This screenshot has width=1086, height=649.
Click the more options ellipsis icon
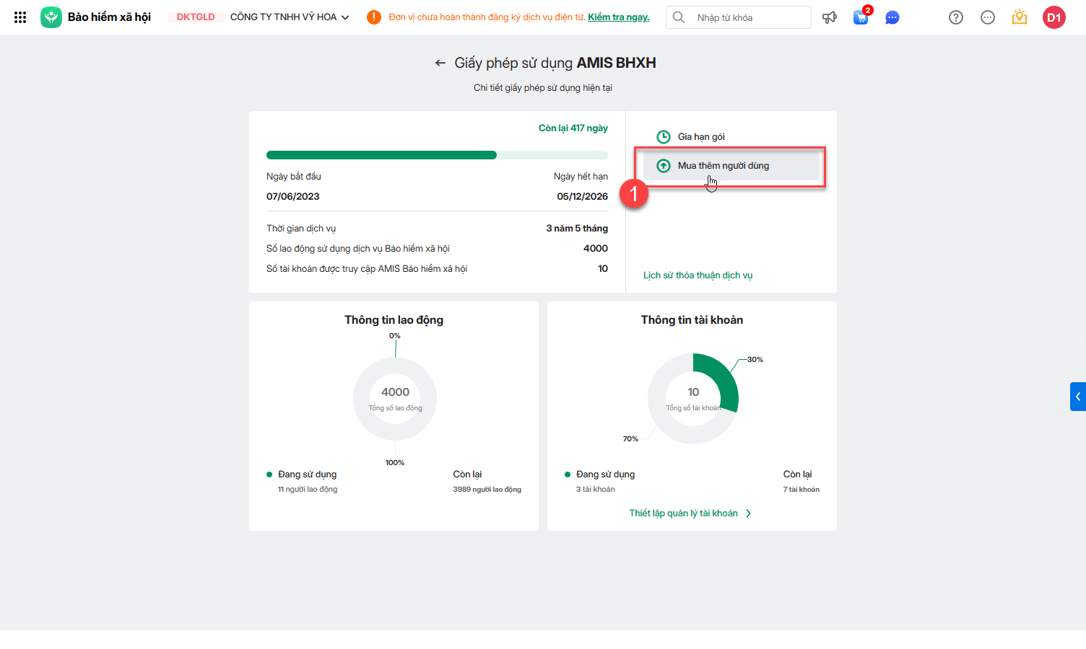[x=988, y=17]
